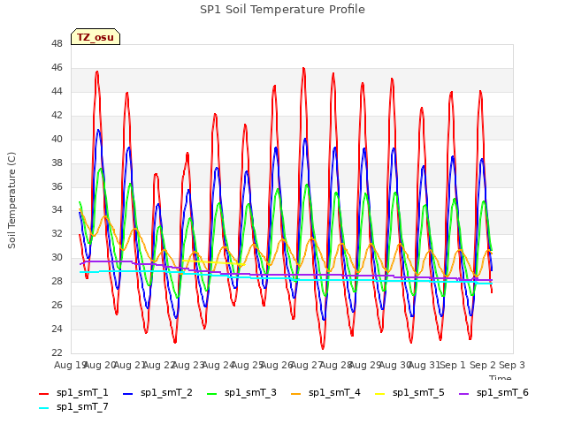Click the green swatch for sp1_smT_3

(212, 394)
